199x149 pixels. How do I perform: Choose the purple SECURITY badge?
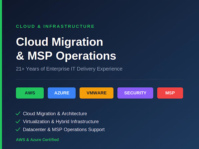tap(135, 93)
